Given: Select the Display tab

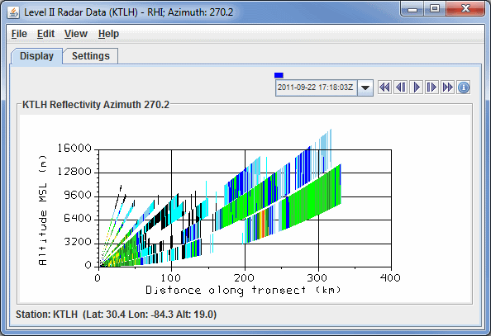Looking at the screenshot, I should pos(36,56).
